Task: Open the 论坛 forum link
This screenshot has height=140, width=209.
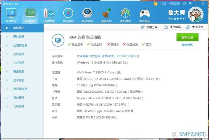Action: click(x=163, y=4)
